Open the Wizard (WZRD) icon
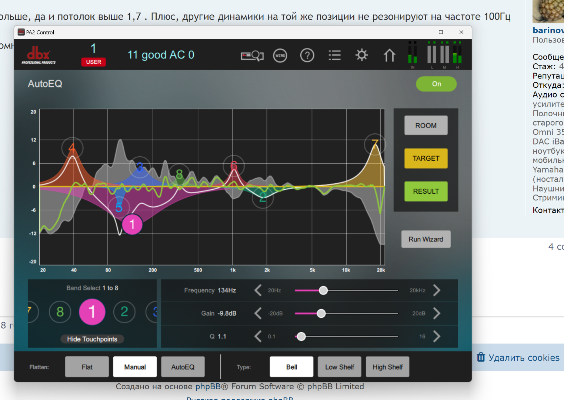The image size is (564, 400). pos(280,56)
